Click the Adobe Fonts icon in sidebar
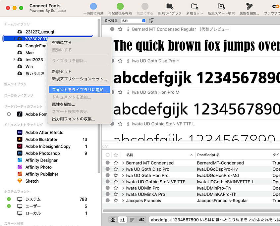 pos(20,114)
